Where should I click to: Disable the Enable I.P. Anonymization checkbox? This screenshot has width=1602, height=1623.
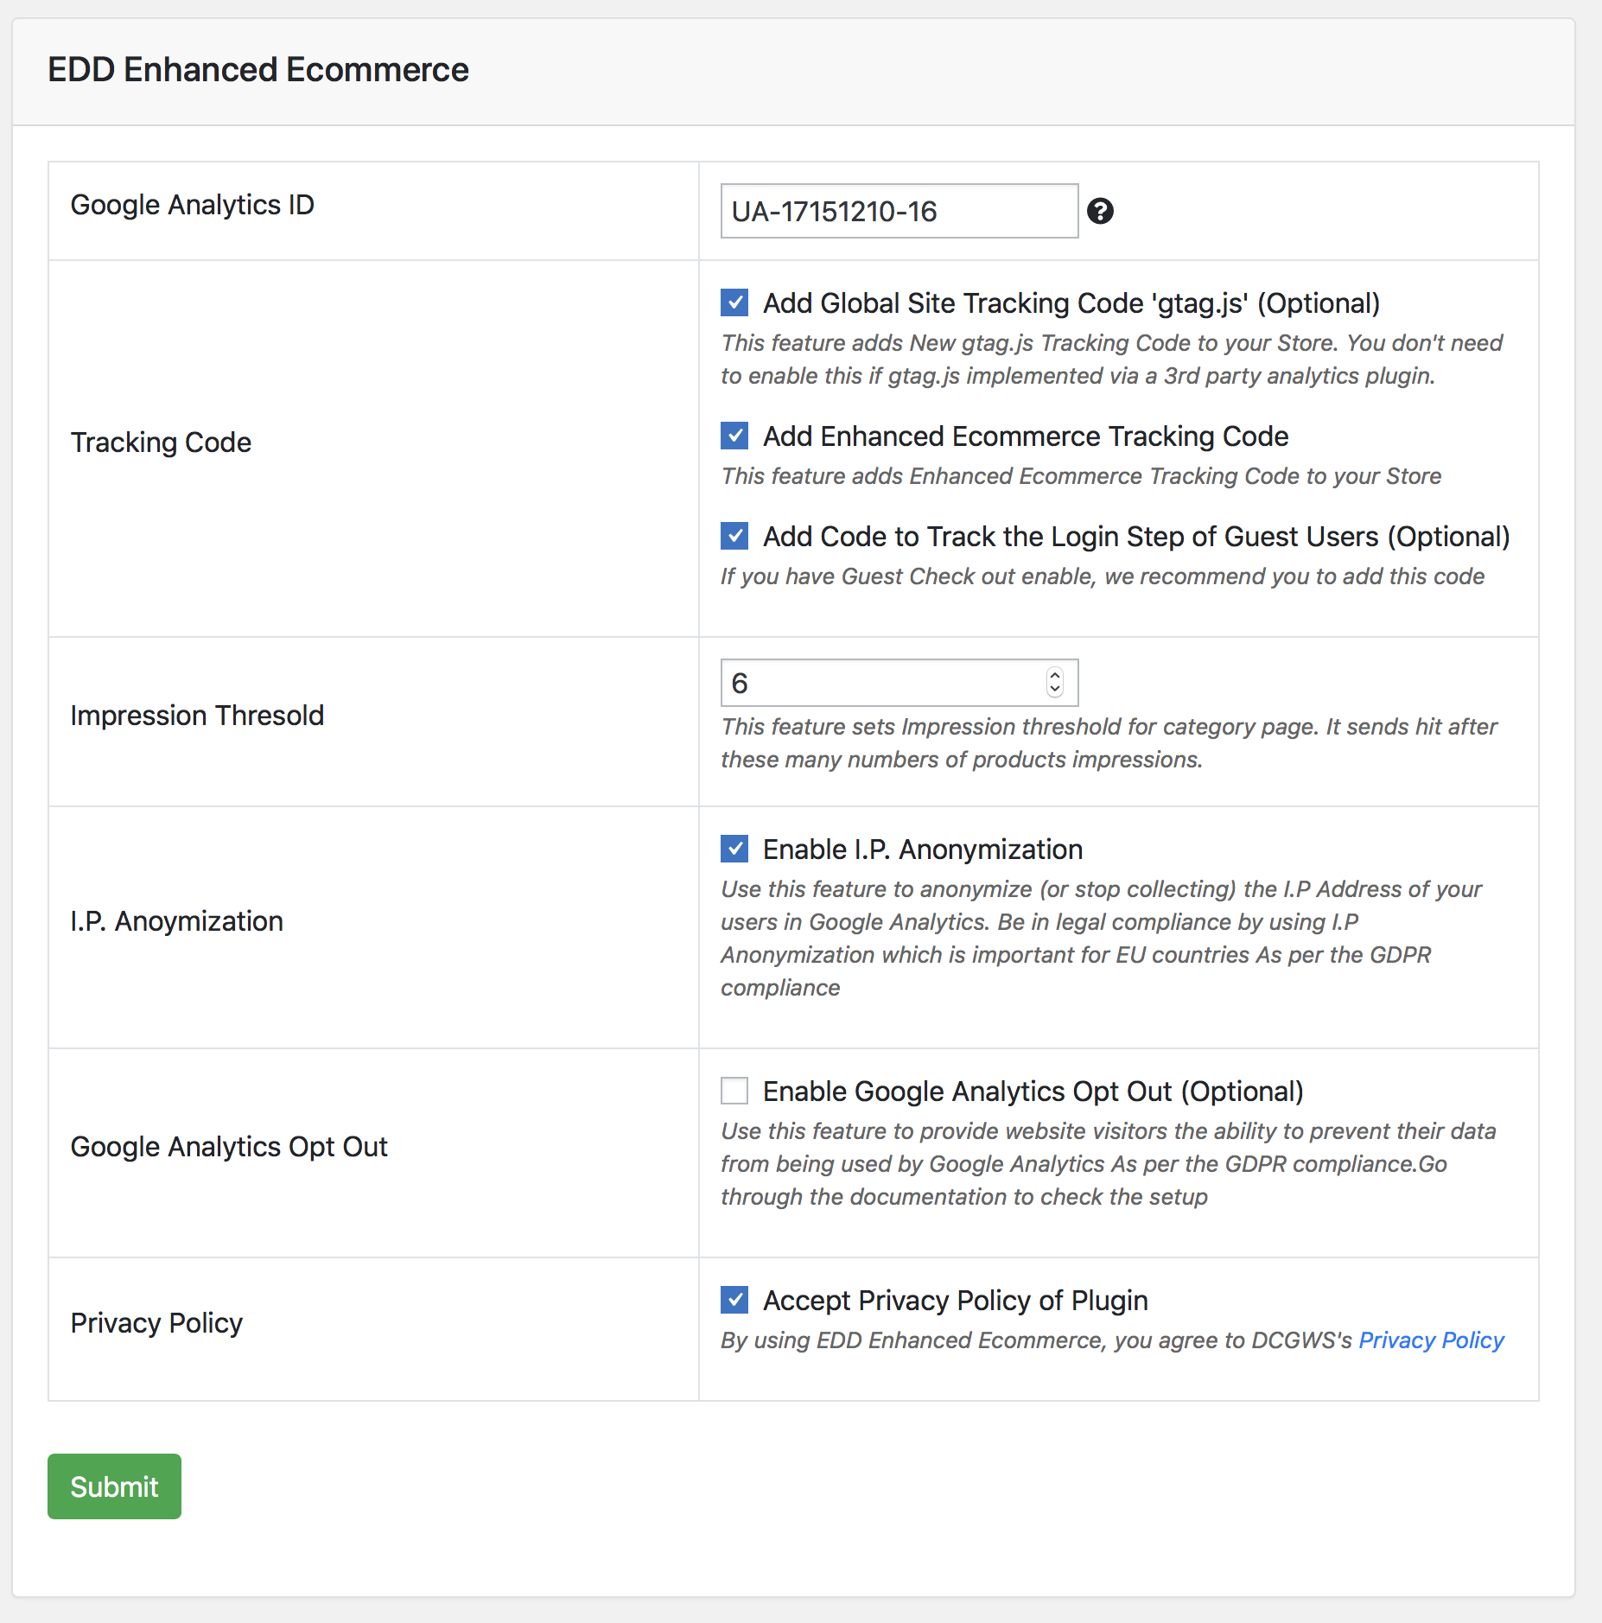click(734, 849)
